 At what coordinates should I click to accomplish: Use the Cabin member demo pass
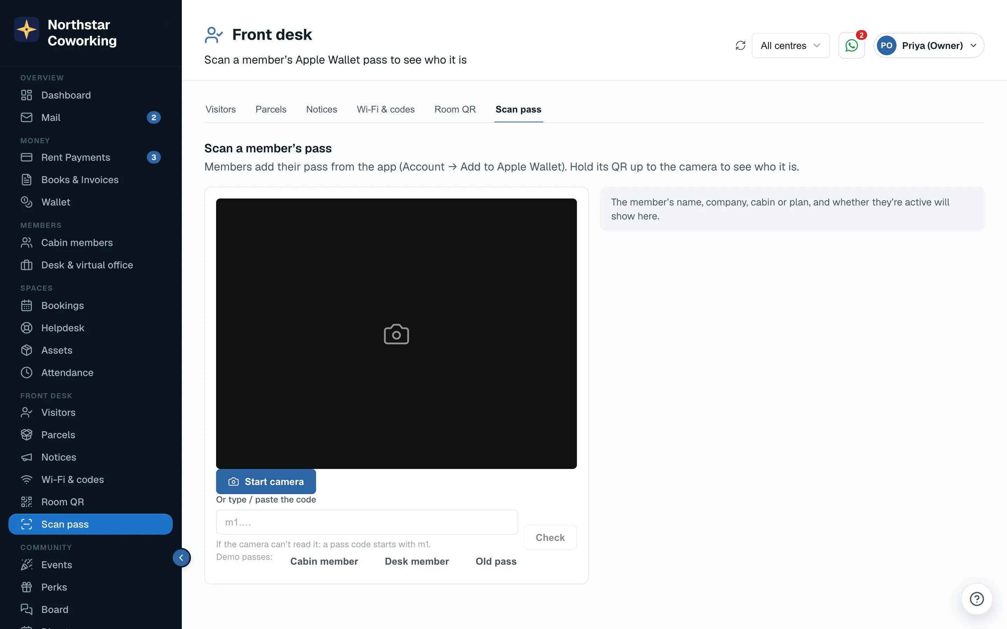pyautogui.click(x=324, y=561)
